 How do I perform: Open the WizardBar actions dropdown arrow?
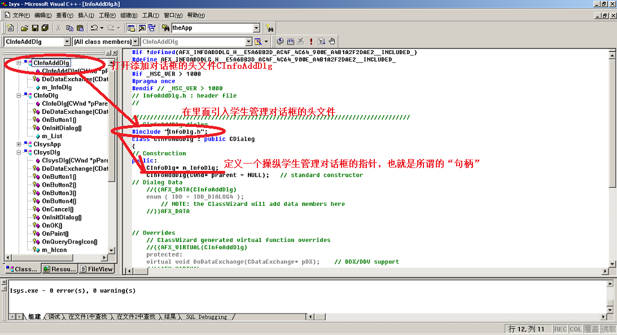click(x=266, y=41)
